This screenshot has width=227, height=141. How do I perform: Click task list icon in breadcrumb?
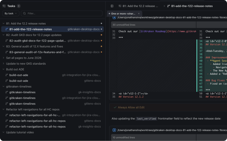[120, 6]
